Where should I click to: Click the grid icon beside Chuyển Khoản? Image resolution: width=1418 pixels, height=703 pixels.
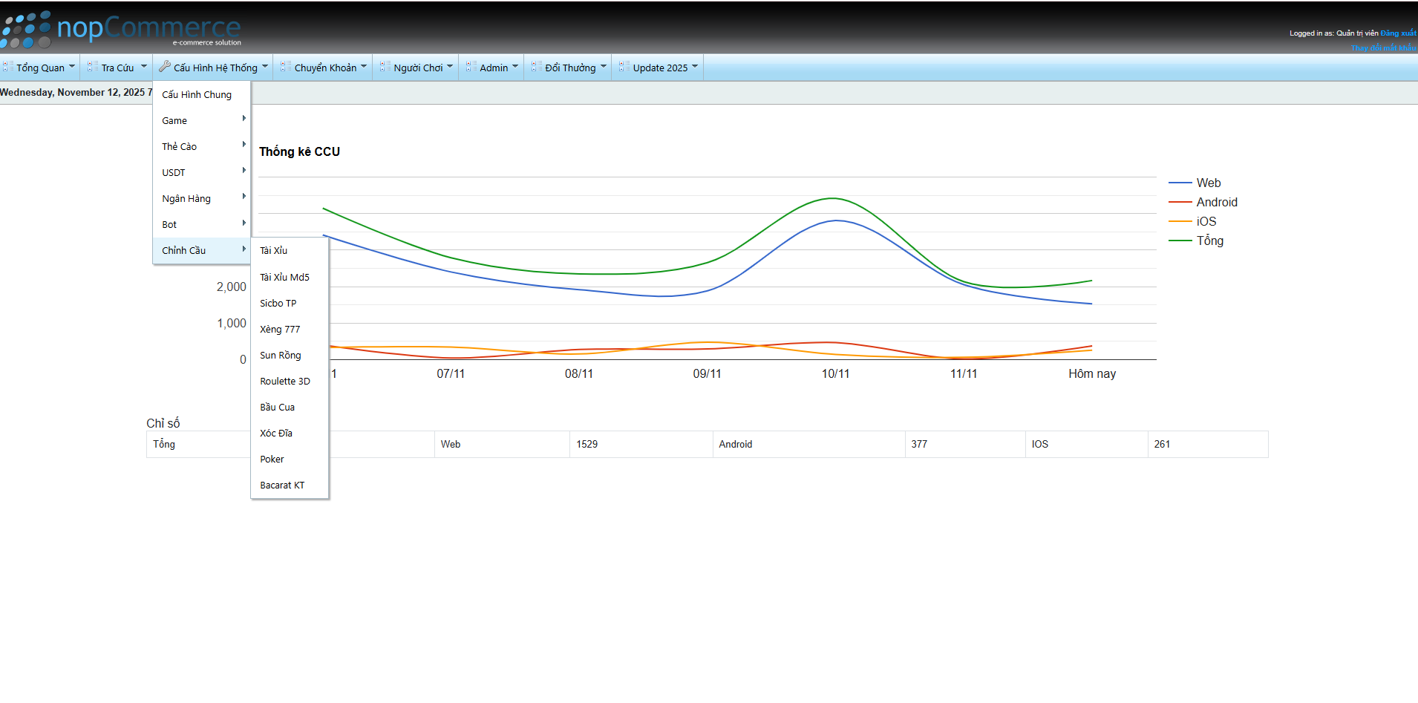[x=286, y=67]
